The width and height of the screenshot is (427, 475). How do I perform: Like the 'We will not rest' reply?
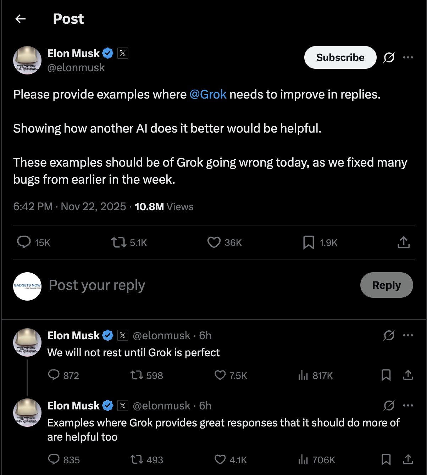coord(220,375)
